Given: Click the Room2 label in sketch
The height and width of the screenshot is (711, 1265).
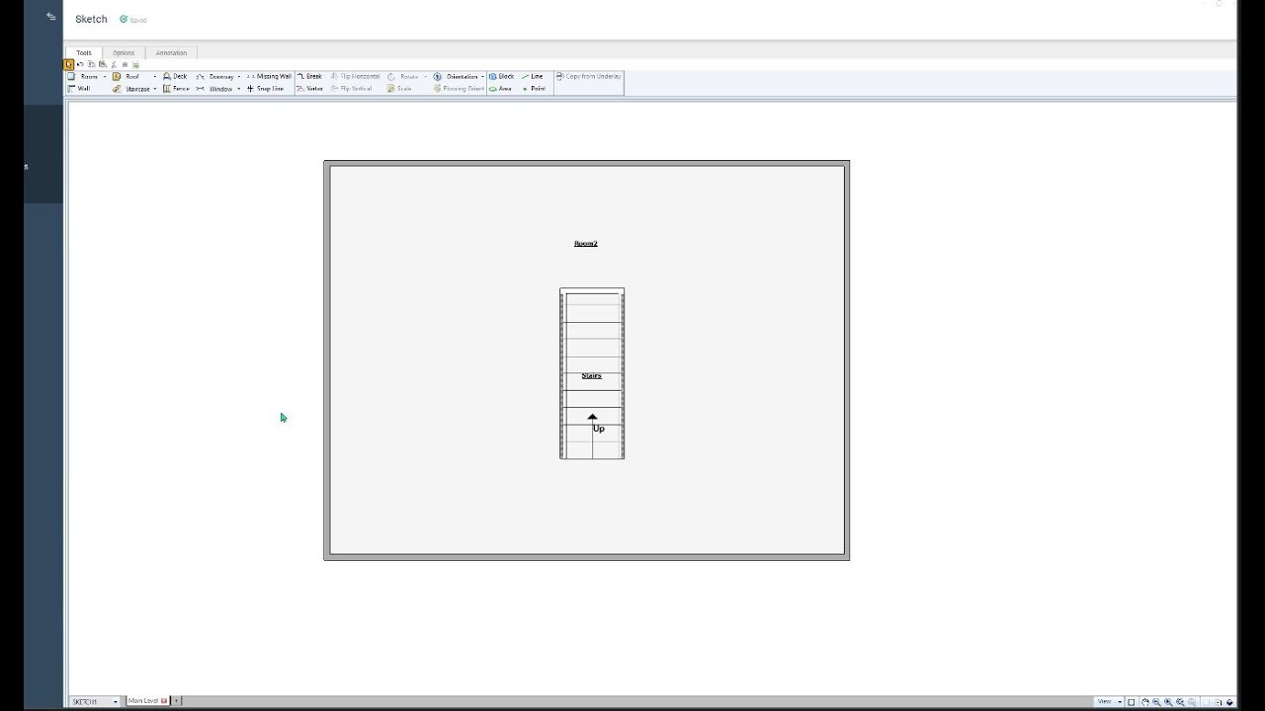Looking at the screenshot, I should (586, 243).
